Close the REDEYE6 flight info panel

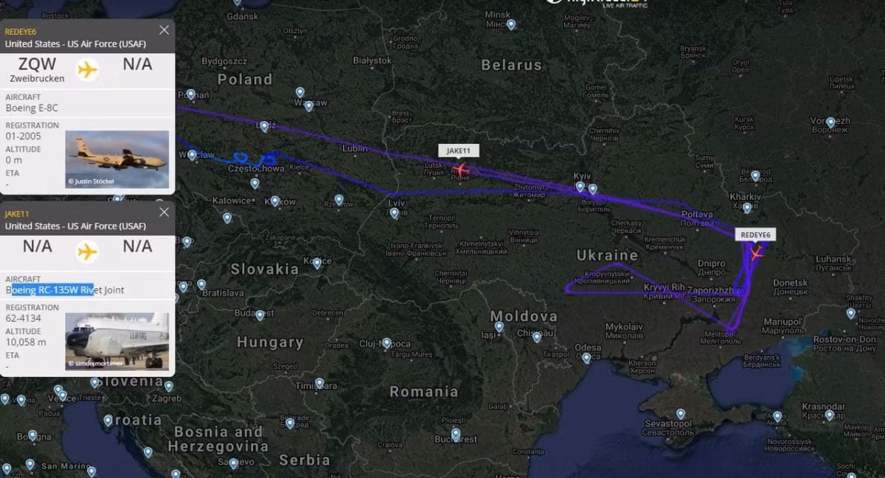(164, 30)
